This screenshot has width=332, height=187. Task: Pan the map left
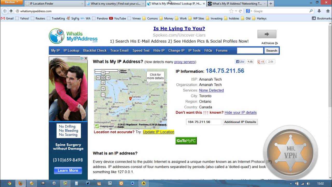(x=98, y=78)
